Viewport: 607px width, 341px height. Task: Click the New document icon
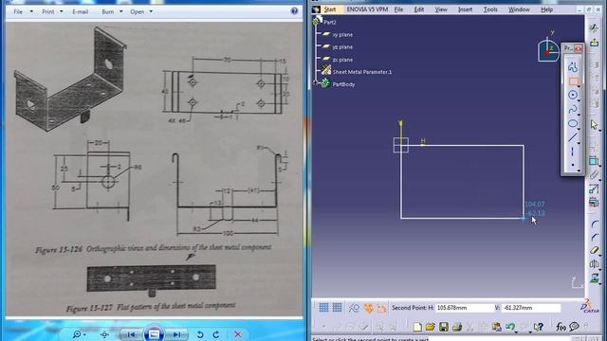(x=417, y=327)
